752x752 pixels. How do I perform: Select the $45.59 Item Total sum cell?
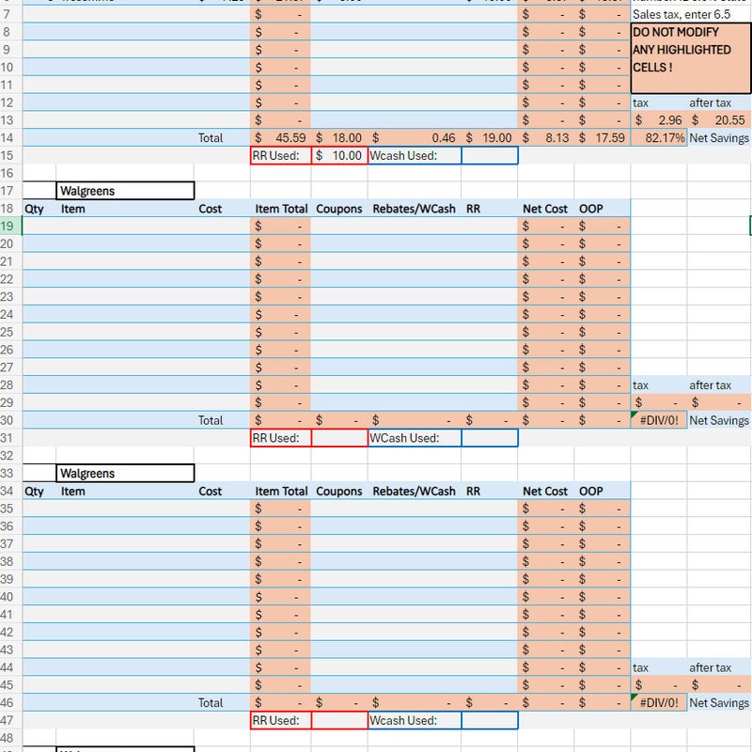(282, 137)
